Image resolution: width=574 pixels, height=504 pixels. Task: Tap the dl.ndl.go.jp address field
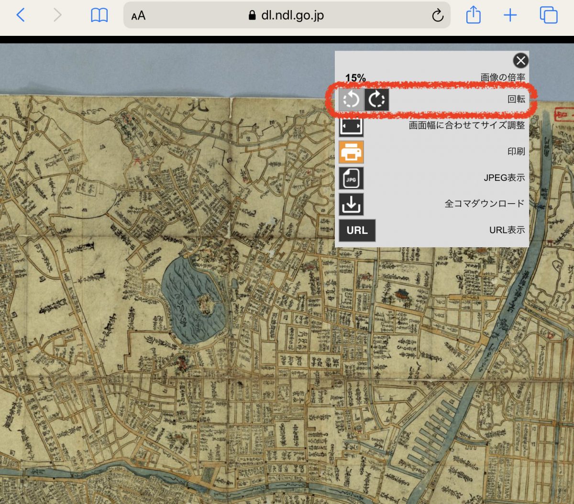(x=292, y=15)
